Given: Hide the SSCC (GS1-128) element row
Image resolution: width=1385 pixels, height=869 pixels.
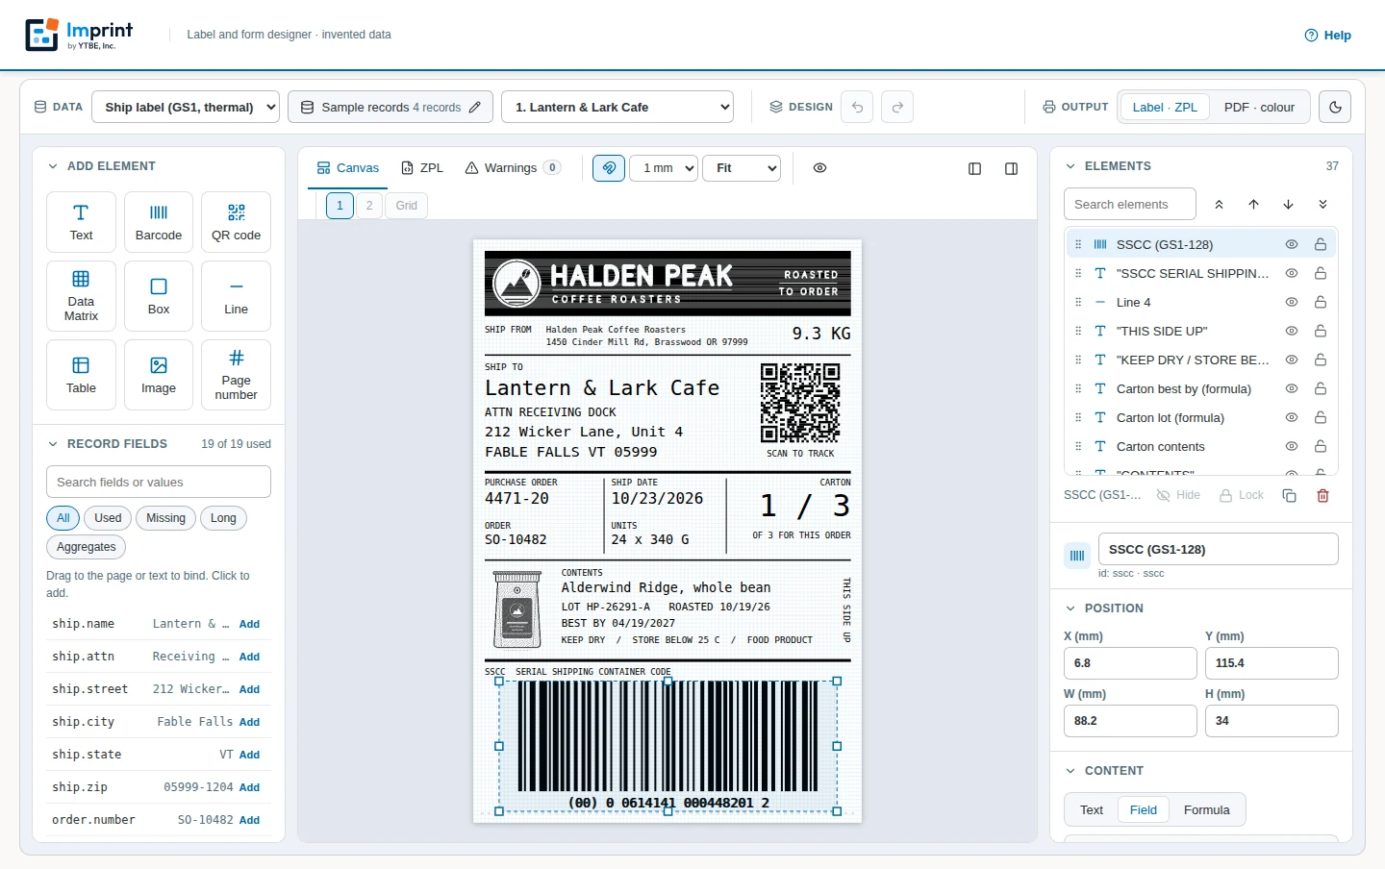Looking at the screenshot, I should pyautogui.click(x=1292, y=244).
